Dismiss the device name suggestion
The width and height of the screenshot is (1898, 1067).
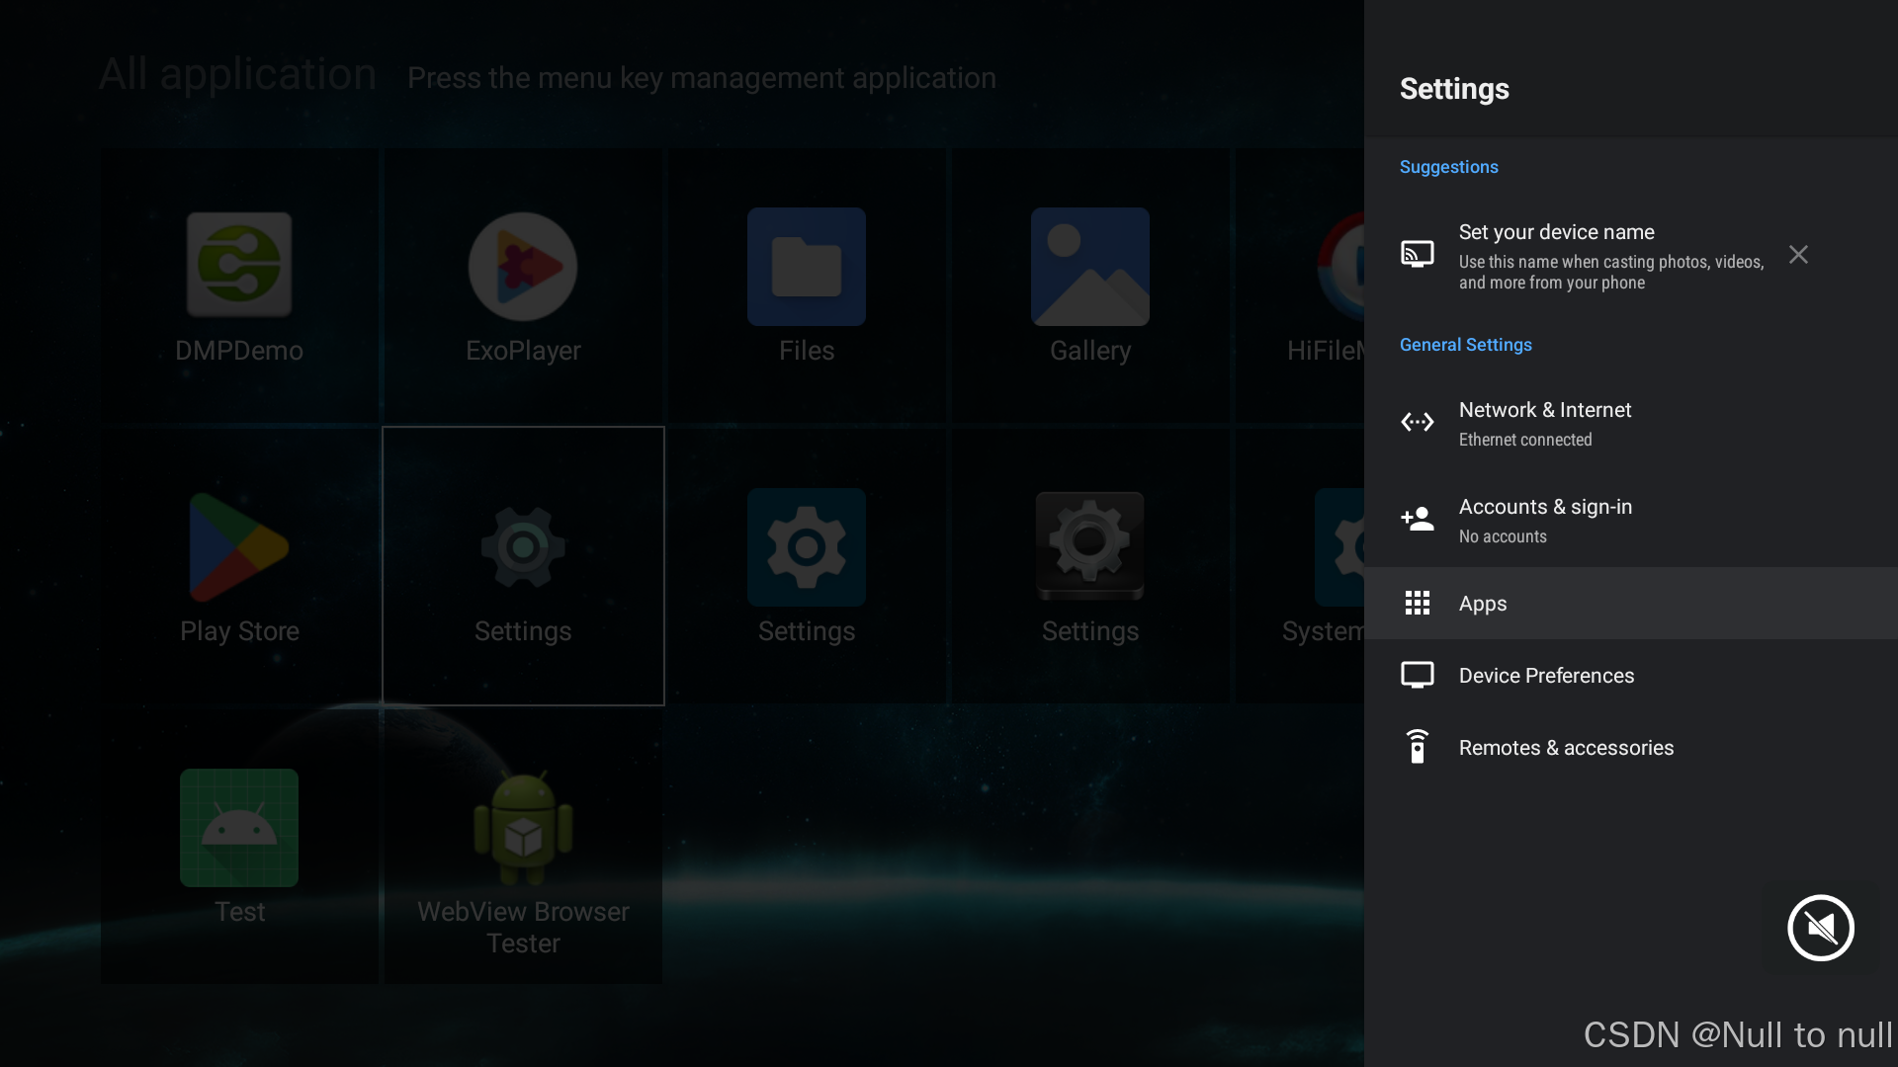1798,254
